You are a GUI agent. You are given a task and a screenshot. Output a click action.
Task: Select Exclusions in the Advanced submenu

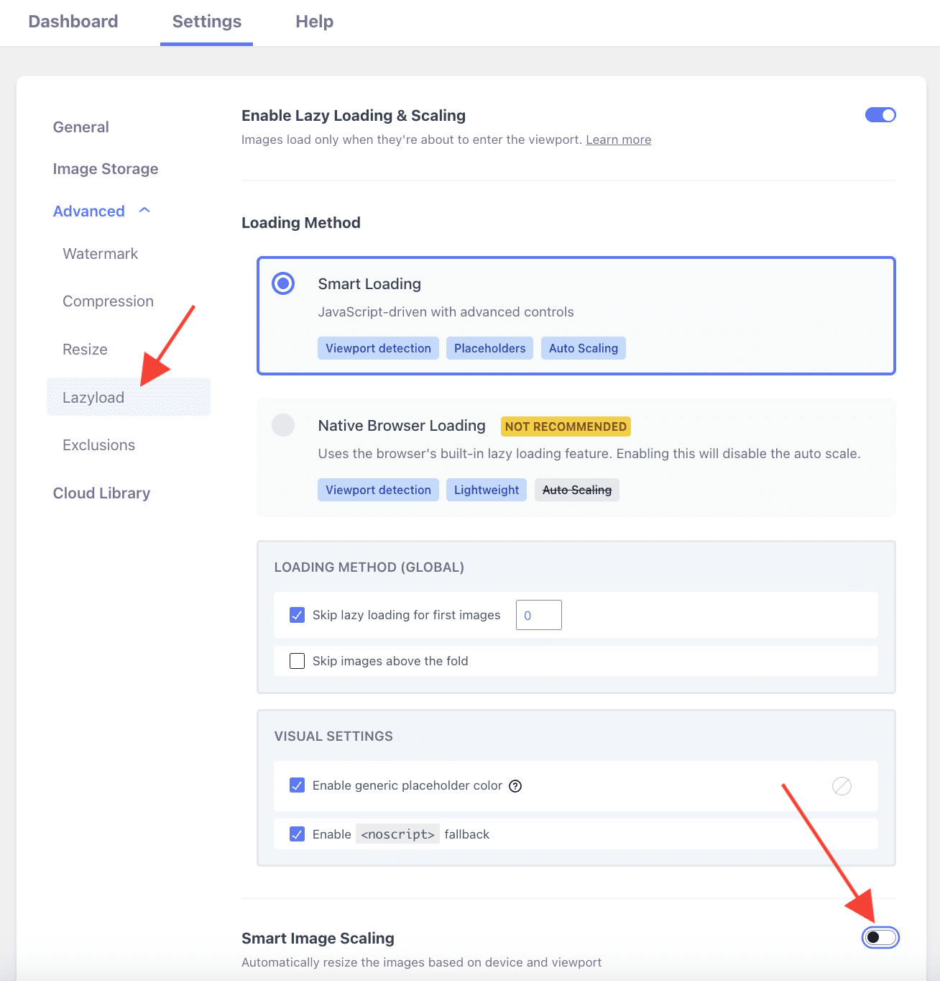pyautogui.click(x=99, y=445)
